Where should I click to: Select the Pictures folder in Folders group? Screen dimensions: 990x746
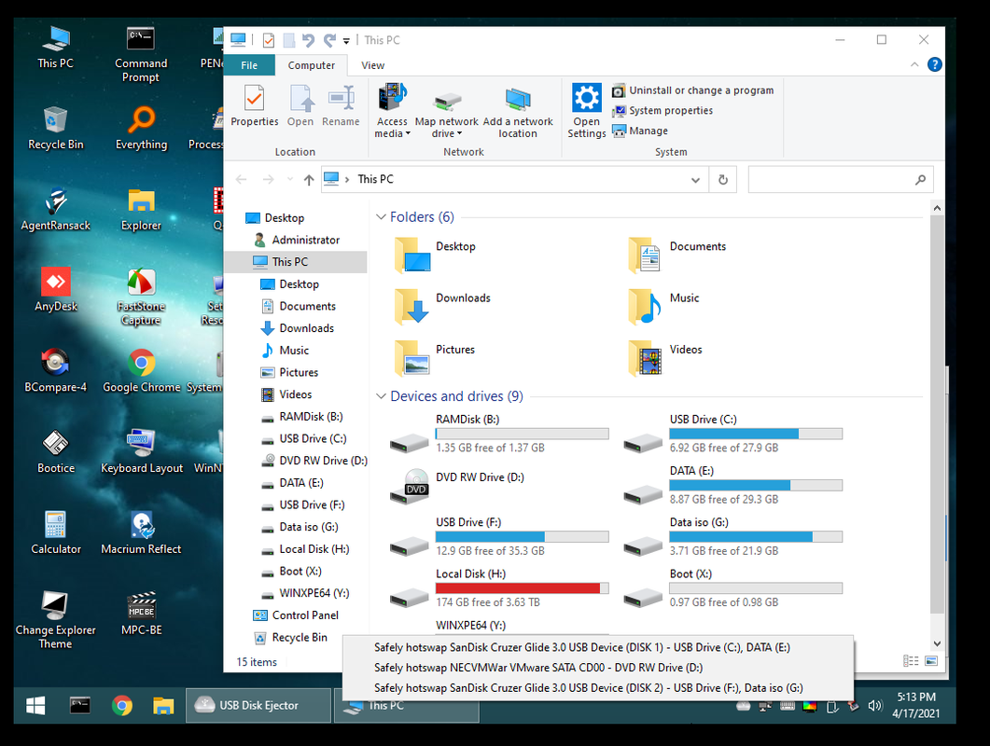[435, 357]
